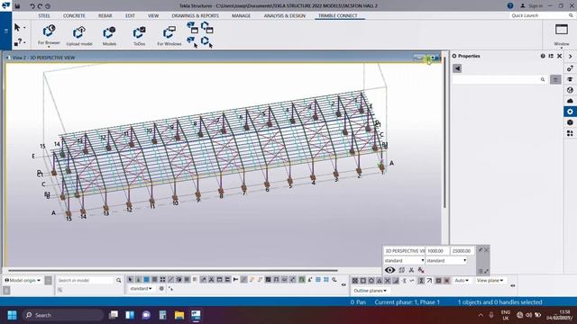Click the pencil edit icon in contextual toolbar

point(480,250)
